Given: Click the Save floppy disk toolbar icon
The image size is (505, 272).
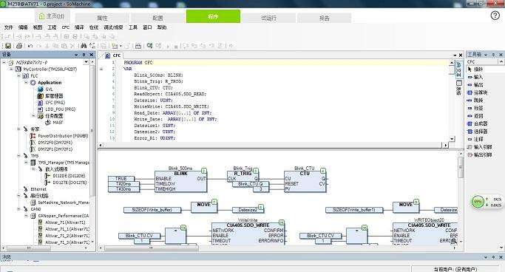Looking at the screenshot, I should [x=8, y=46].
